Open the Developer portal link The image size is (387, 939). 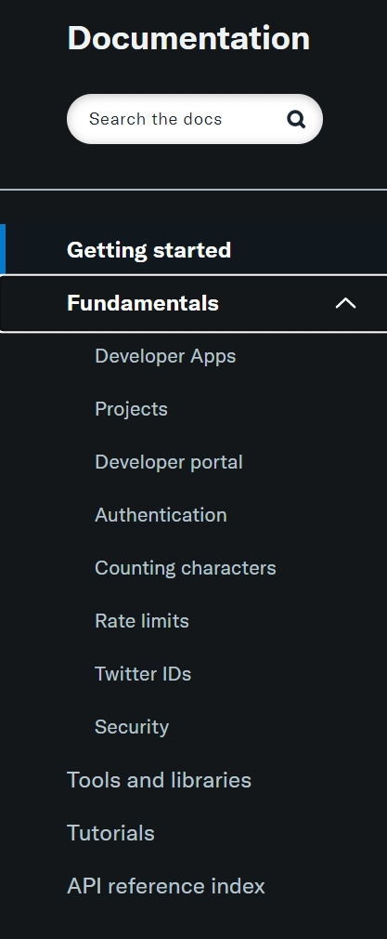tap(169, 462)
